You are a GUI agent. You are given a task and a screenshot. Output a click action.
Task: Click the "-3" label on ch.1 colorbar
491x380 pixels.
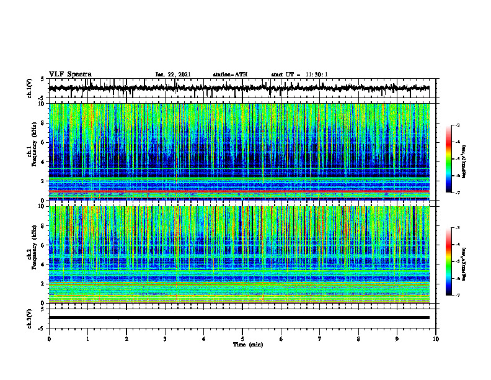[x=457, y=125]
